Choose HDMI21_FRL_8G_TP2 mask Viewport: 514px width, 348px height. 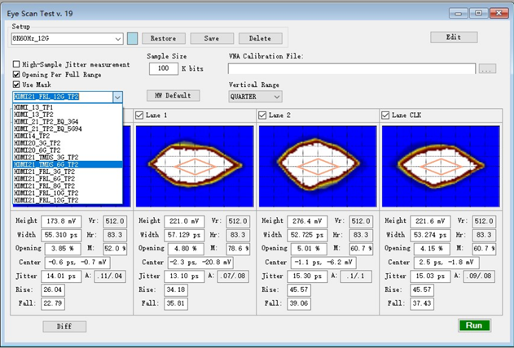coord(68,186)
